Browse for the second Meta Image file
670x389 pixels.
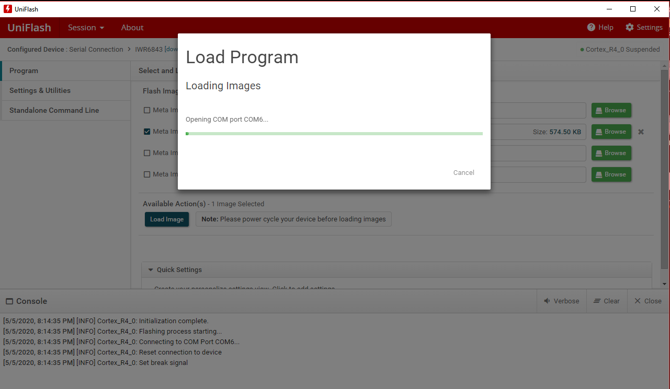[x=611, y=132]
